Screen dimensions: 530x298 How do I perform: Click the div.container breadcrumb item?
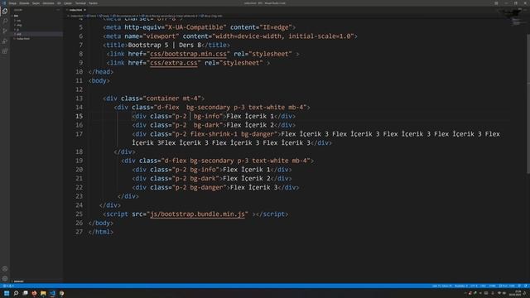[x=125, y=16]
